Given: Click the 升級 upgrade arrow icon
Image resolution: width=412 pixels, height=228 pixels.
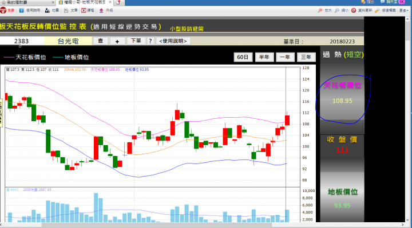Looking at the screenshot, I should click(x=101, y=10).
